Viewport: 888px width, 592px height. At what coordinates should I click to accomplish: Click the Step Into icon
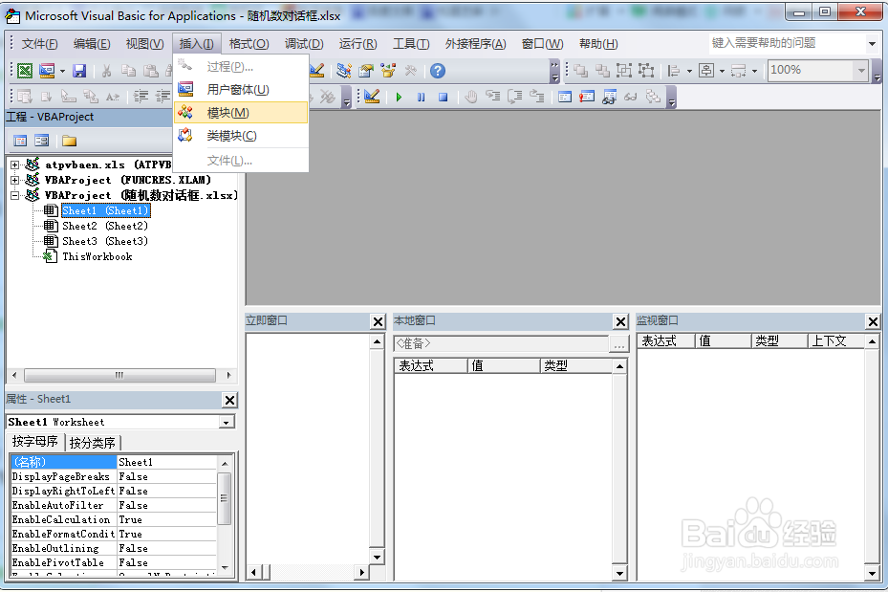[492, 97]
